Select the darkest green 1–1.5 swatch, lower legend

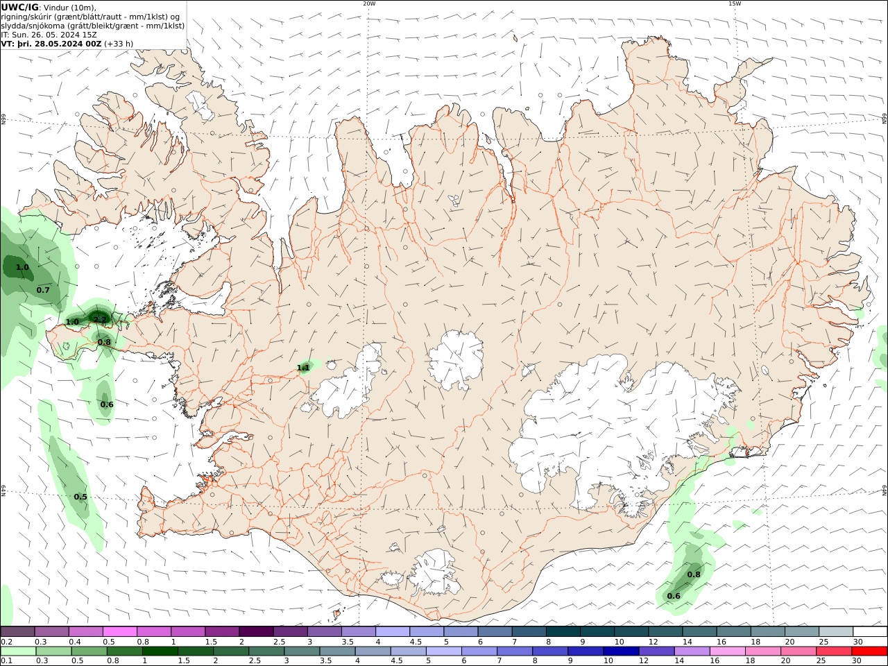coord(160,651)
